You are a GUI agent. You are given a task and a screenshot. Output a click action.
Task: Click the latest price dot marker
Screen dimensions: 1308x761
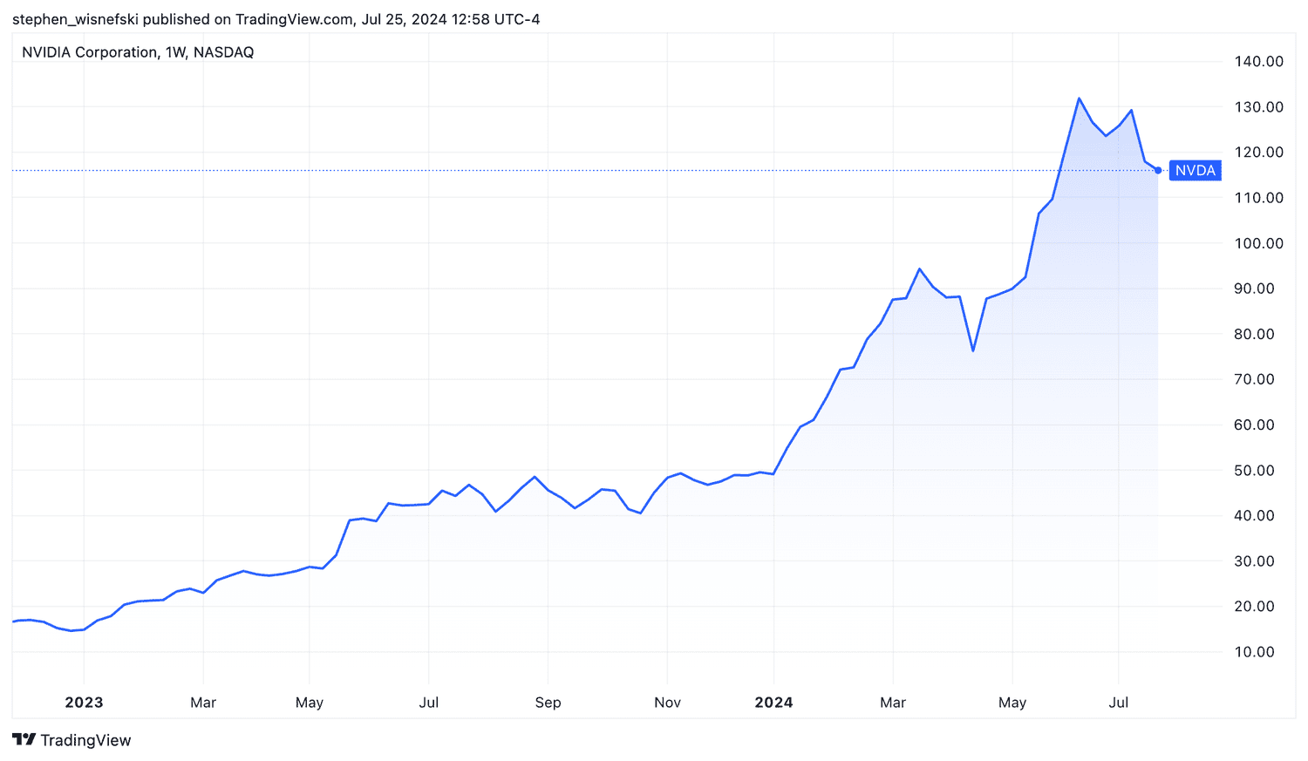click(x=1158, y=171)
